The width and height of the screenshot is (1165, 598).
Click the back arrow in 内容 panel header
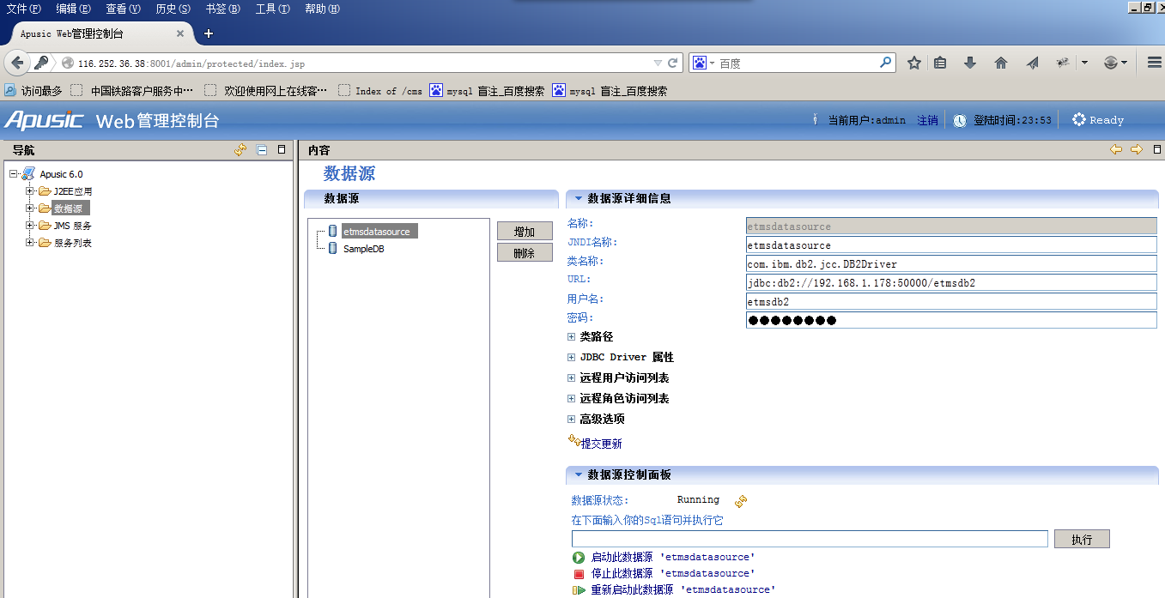click(1116, 149)
